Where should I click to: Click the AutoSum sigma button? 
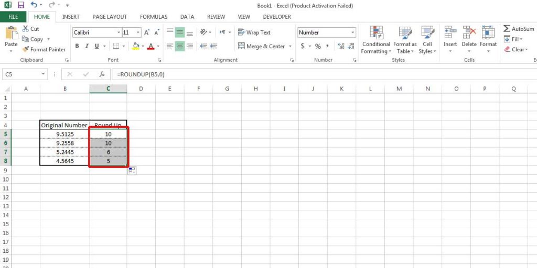click(x=519, y=29)
